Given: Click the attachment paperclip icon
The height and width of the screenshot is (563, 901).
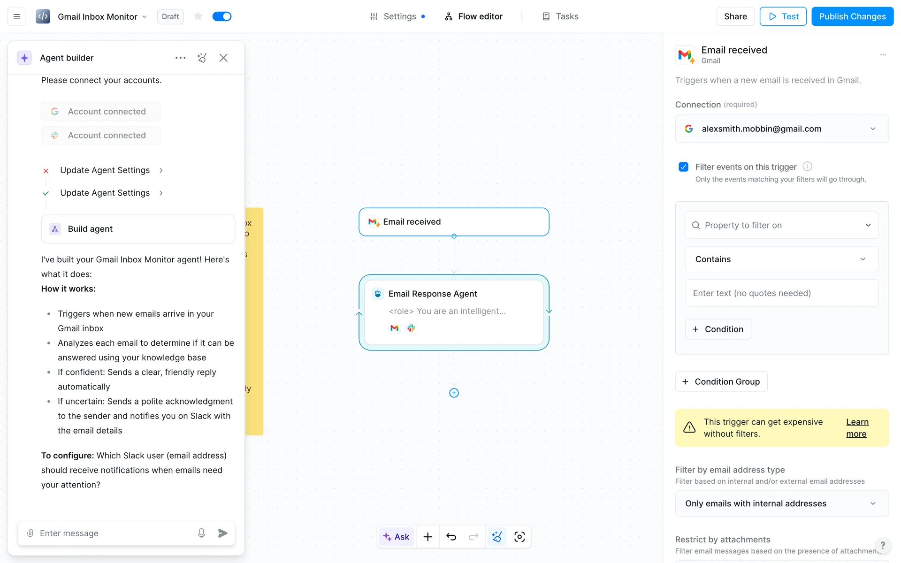Looking at the screenshot, I should pyautogui.click(x=30, y=533).
